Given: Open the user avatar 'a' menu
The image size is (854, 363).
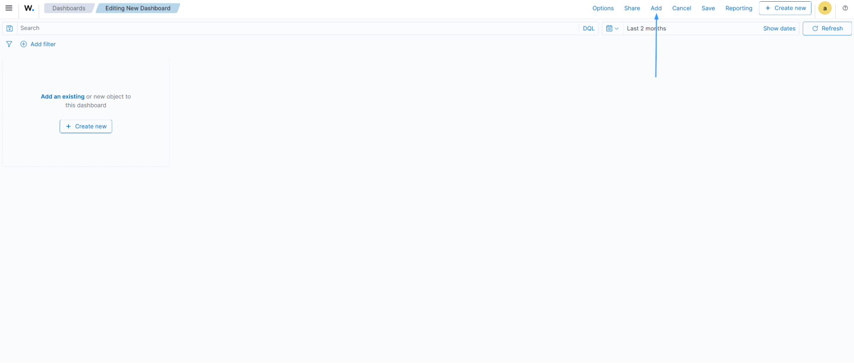Looking at the screenshot, I should click(x=825, y=8).
